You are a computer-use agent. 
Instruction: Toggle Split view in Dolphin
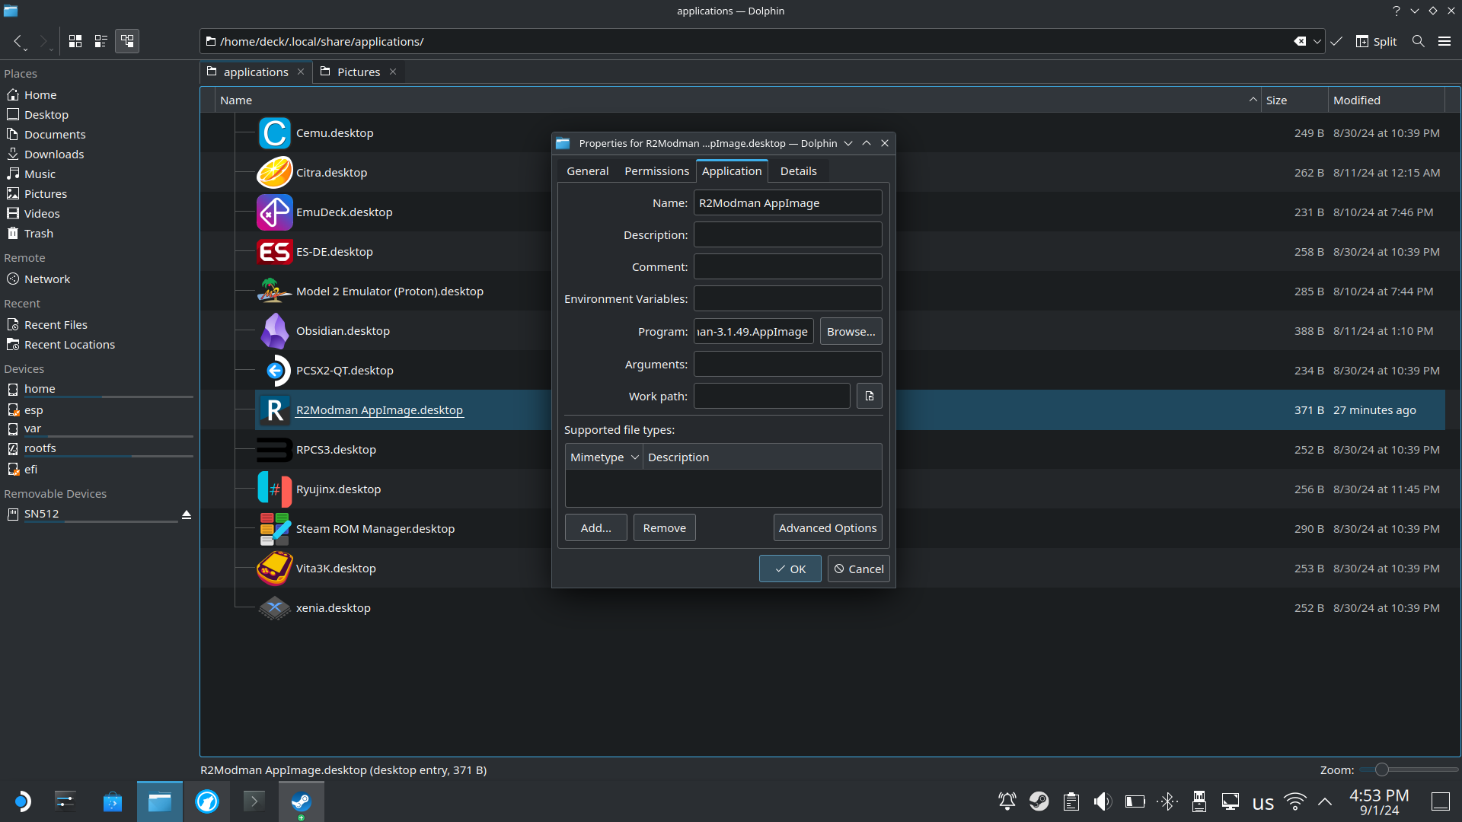point(1377,41)
